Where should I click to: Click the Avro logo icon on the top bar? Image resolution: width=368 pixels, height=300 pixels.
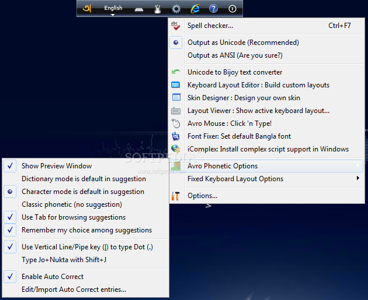tap(87, 9)
